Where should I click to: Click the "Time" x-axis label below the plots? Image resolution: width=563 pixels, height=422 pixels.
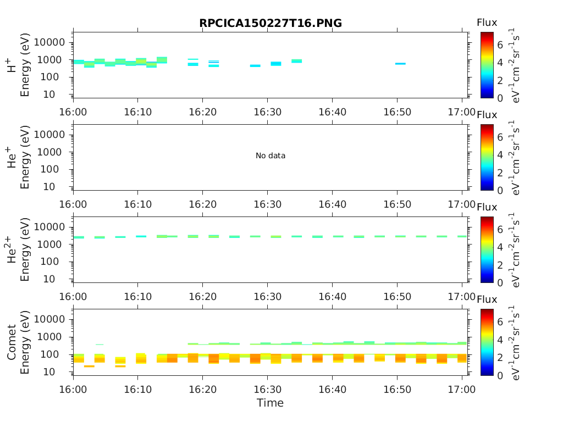tap(270, 403)
